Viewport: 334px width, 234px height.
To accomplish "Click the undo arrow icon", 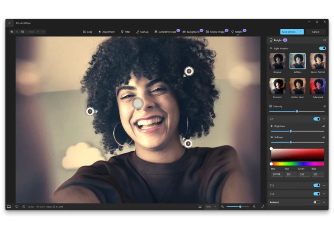I will point(38,32).
